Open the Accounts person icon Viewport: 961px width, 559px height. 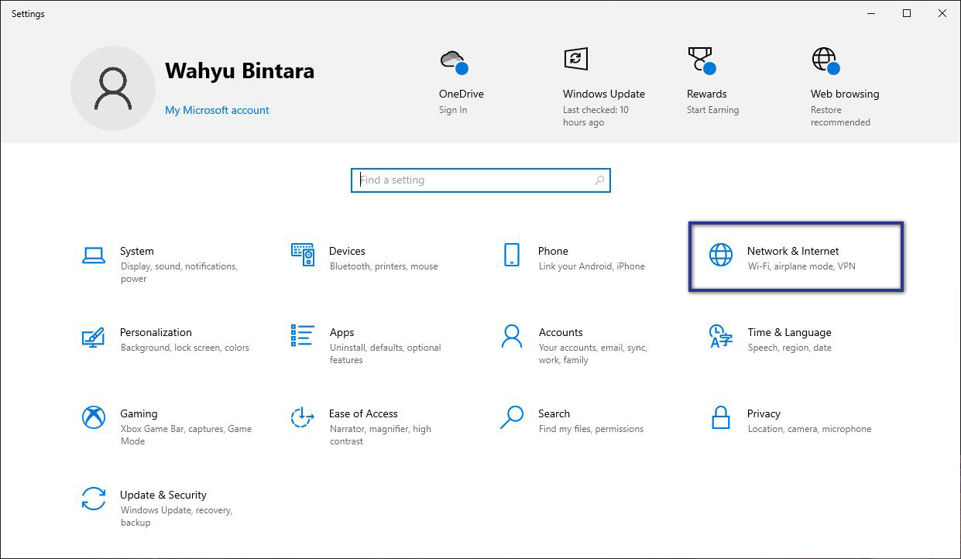(x=512, y=336)
